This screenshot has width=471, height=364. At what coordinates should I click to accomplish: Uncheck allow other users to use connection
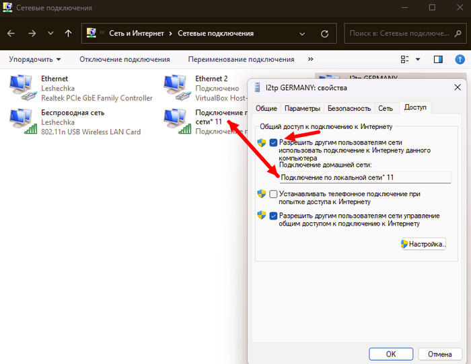[x=273, y=142]
